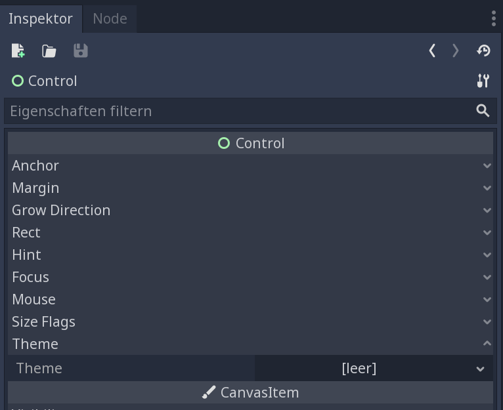Expand the Anchor section
This screenshot has width=503, height=410.
tap(251, 166)
